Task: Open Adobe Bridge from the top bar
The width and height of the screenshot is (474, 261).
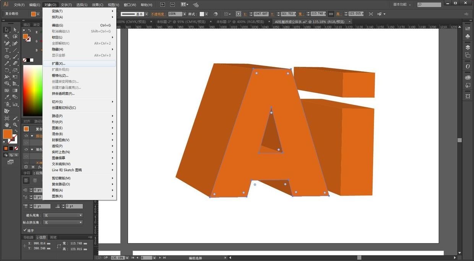Action: [163, 5]
